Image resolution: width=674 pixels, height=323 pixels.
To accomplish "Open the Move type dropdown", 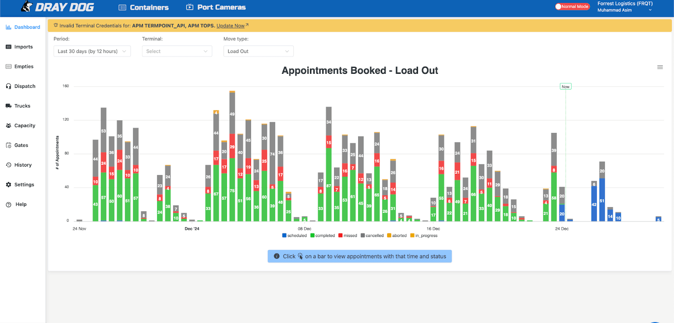I will tap(258, 51).
